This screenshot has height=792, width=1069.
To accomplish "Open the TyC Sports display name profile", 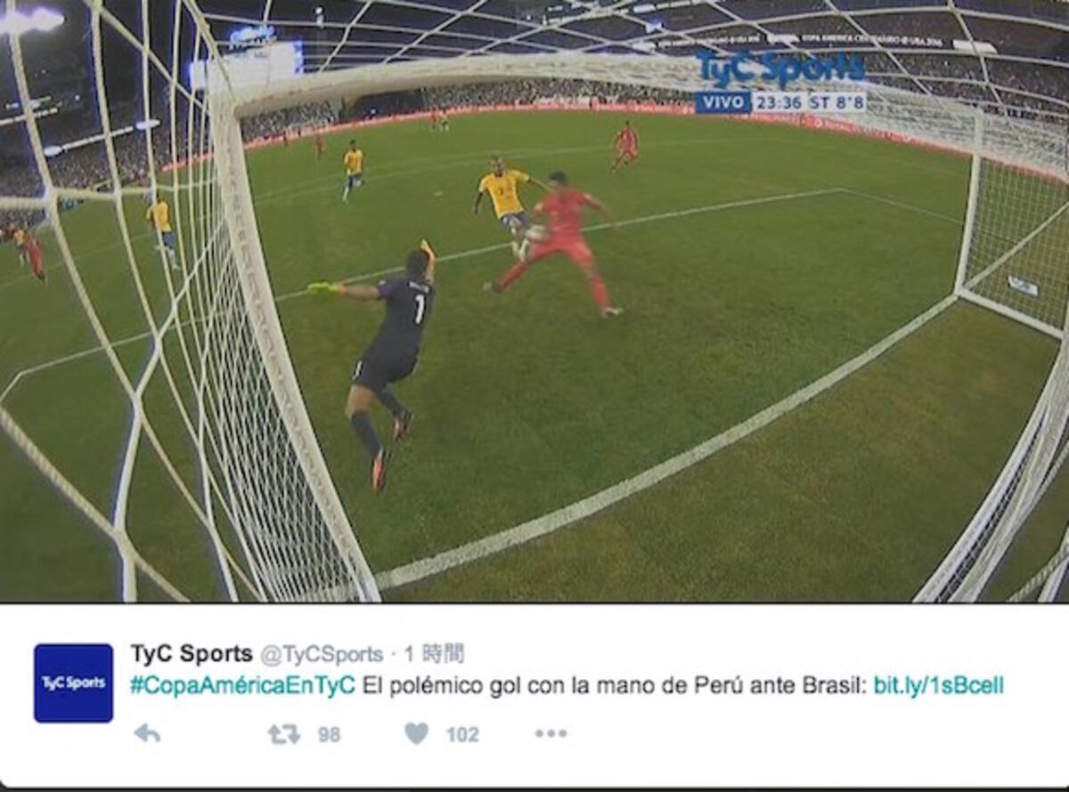I will click(192, 654).
